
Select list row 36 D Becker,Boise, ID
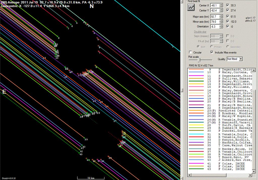(220, 149)
